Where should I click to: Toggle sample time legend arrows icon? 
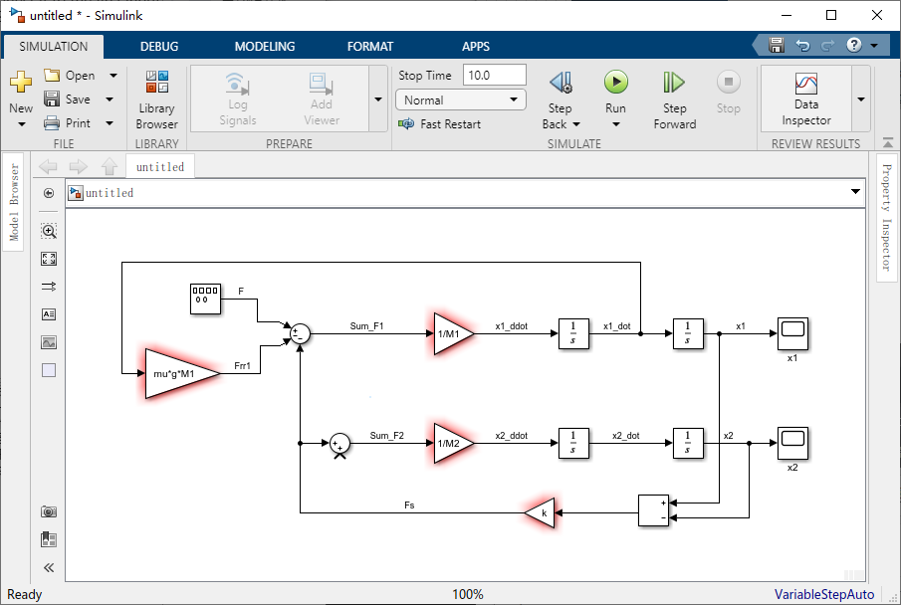49,287
